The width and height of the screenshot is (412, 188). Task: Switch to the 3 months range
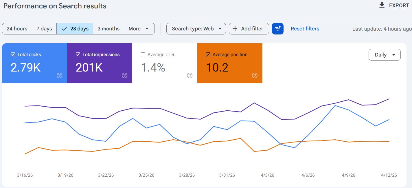[108, 29]
